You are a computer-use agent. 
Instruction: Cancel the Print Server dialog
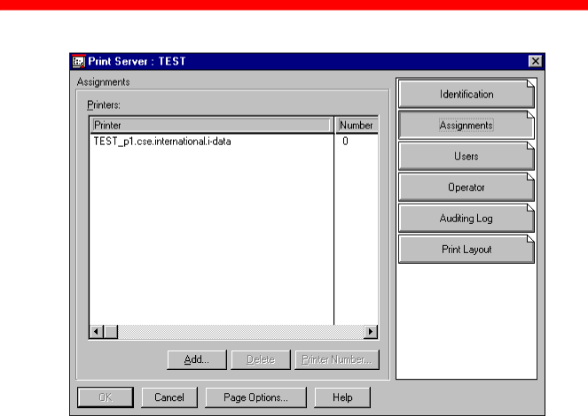coord(169,397)
